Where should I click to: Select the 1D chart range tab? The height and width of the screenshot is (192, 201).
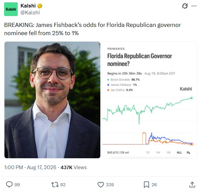click(x=148, y=152)
